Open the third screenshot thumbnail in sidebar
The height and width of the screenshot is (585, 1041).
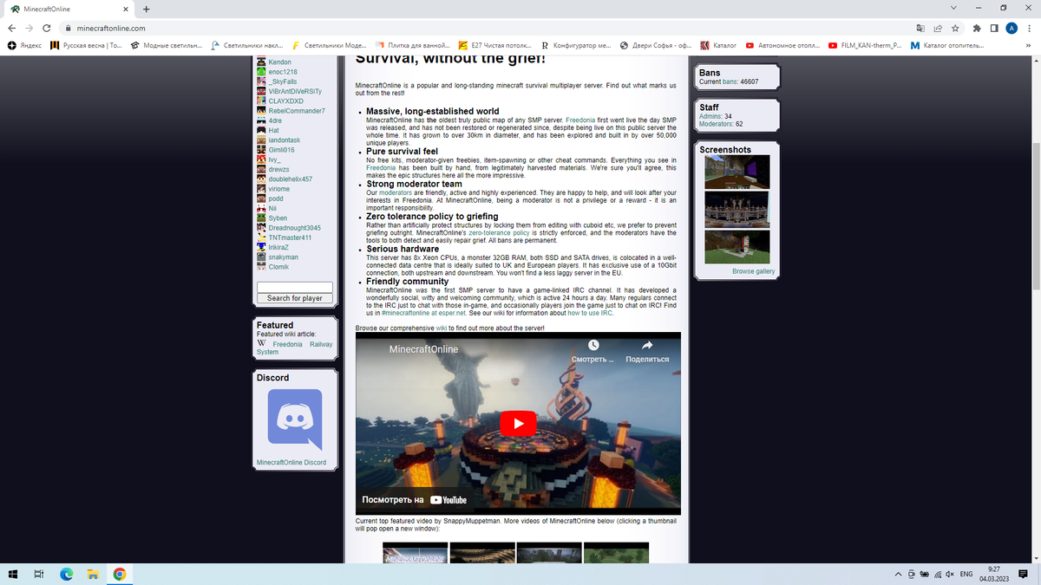click(737, 247)
